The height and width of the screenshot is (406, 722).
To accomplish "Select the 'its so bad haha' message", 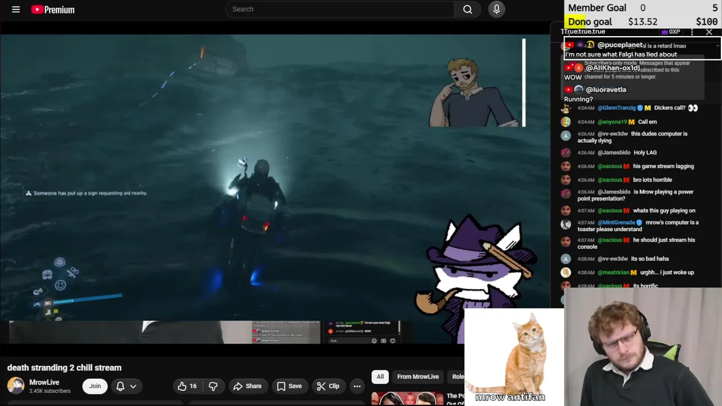I will pos(650,259).
